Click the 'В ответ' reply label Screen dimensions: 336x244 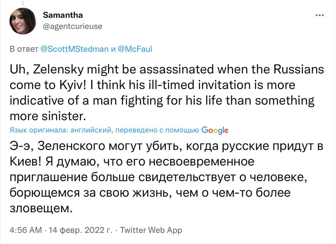(x=23, y=49)
